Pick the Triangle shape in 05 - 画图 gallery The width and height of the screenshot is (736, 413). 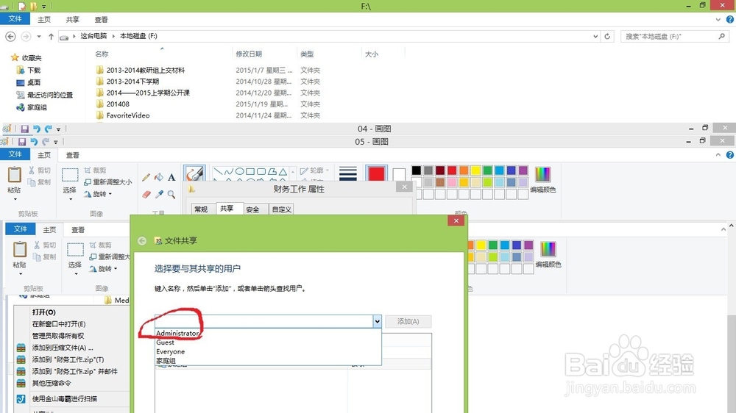(283, 171)
